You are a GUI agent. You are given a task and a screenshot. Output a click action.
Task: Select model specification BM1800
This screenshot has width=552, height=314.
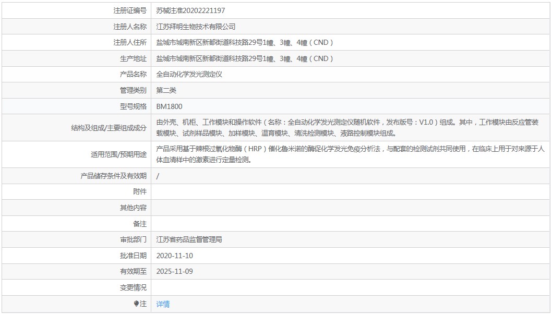coord(170,106)
